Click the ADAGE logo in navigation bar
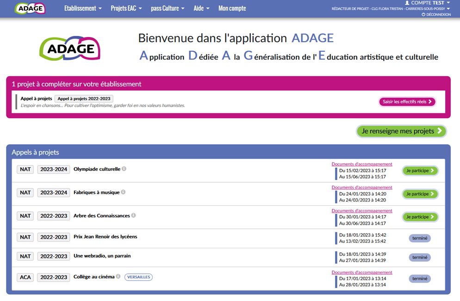Image resolution: width=460 pixels, height=301 pixels. (x=30, y=8)
